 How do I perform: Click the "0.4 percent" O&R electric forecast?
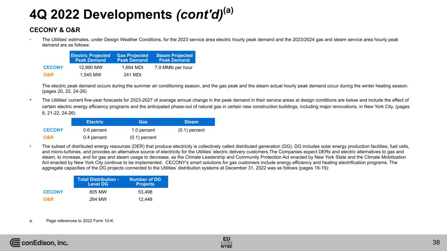[95, 138]
